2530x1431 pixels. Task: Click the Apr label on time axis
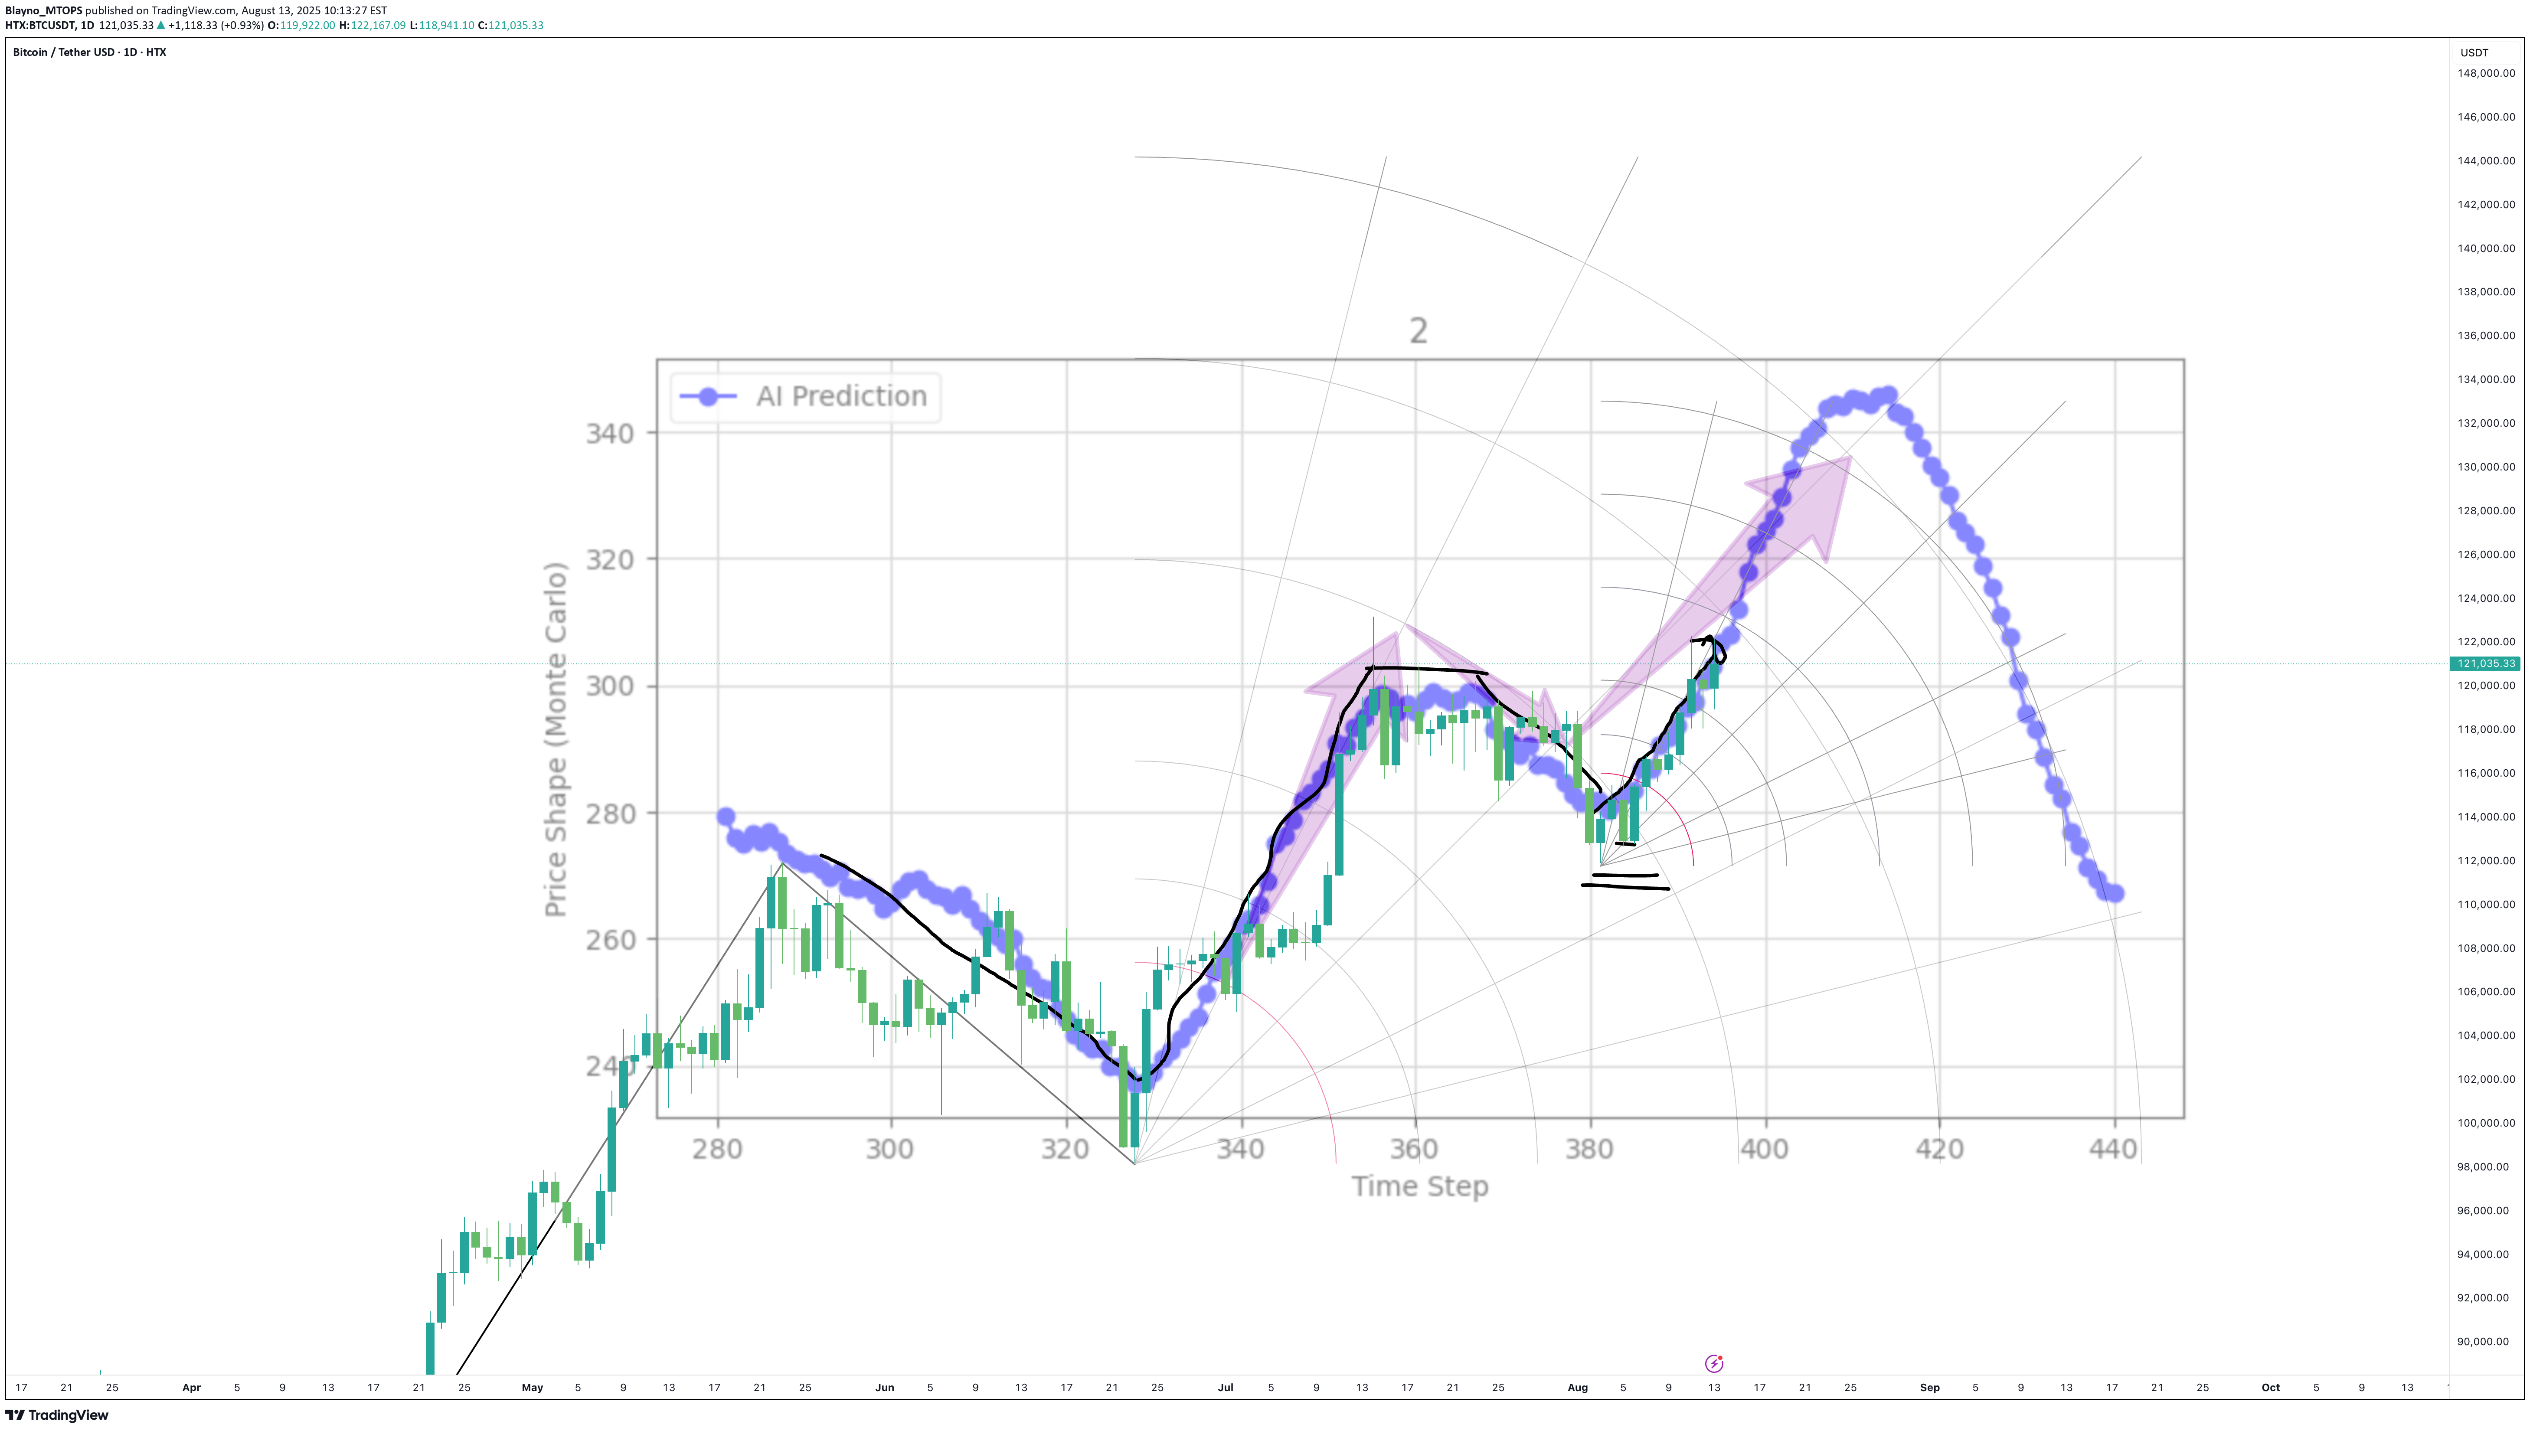(x=192, y=1388)
